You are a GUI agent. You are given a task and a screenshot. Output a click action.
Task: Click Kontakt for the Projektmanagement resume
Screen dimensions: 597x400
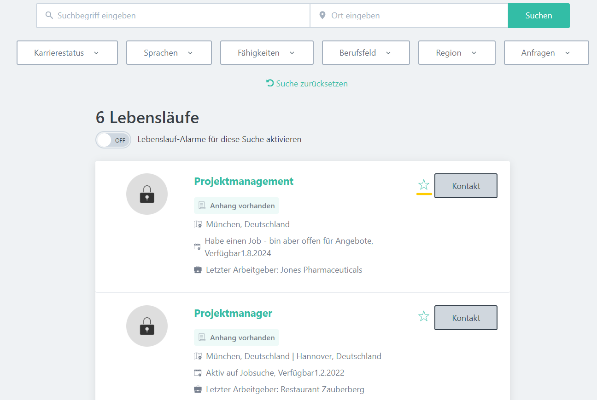[x=466, y=186]
